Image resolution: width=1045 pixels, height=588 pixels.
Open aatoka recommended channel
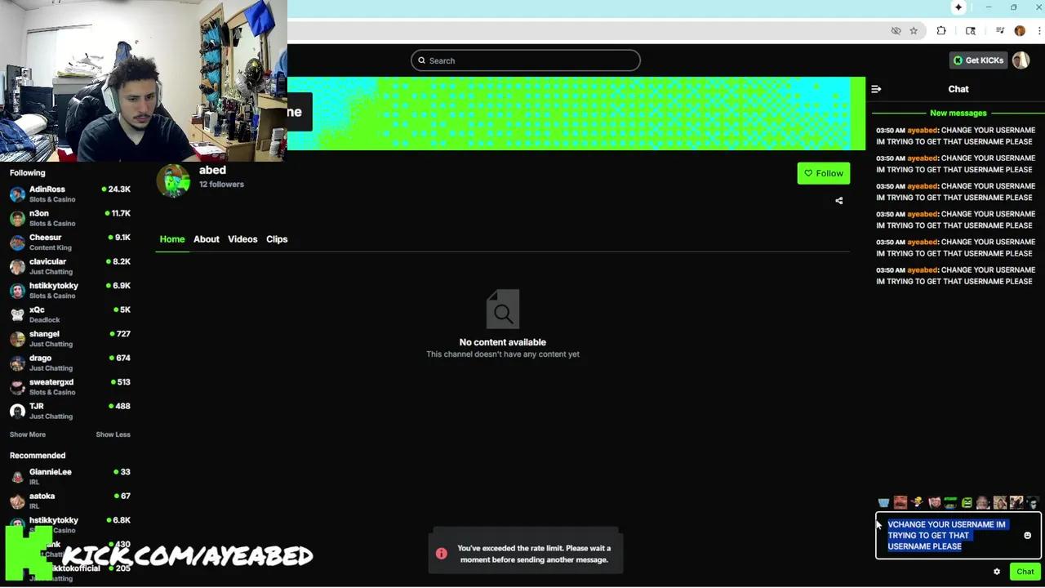pos(70,501)
